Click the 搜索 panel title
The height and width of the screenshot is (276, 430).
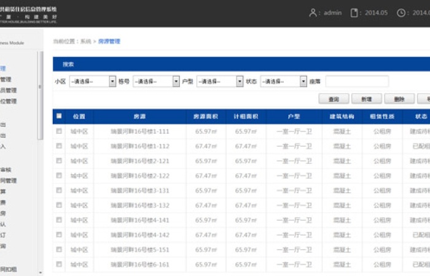pyautogui.click(x=68, y=64)
